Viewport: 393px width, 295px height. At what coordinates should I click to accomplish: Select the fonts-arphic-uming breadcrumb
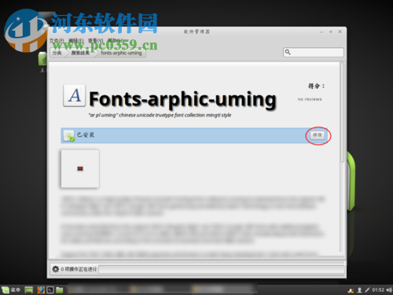(x=121, y=53)
